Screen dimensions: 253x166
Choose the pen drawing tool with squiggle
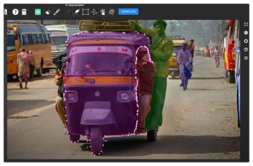tap(77, 12)
